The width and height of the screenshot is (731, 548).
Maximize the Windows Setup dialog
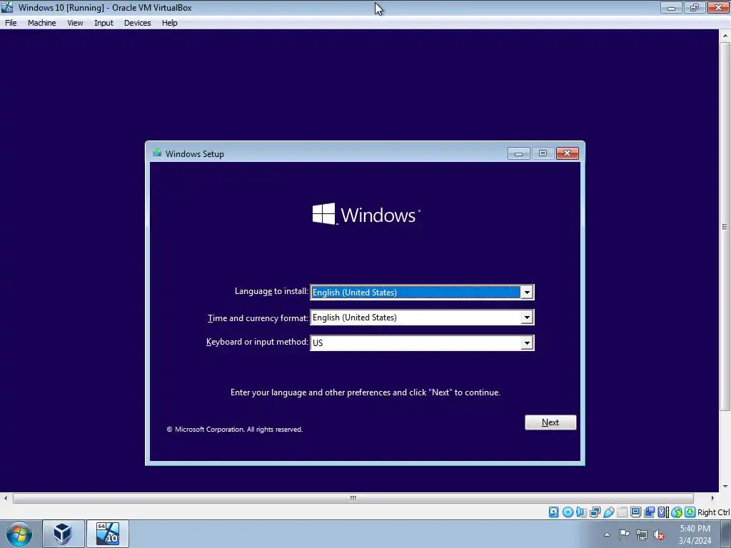(x=543, y=153)
